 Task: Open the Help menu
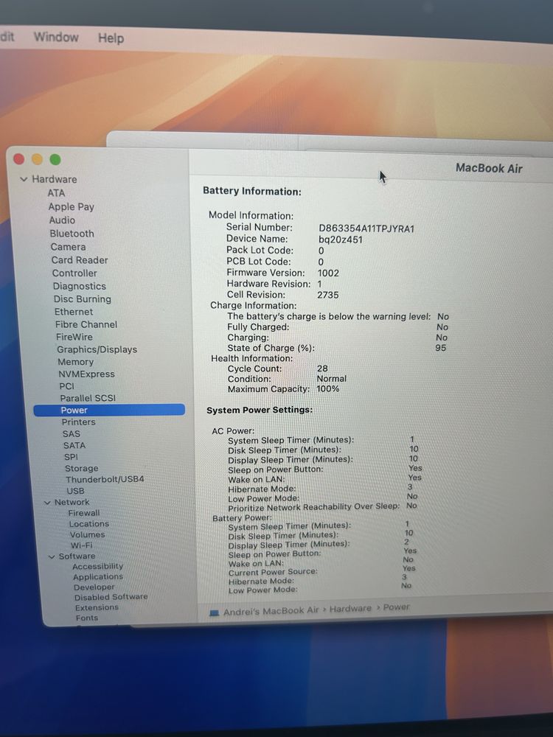111,38
